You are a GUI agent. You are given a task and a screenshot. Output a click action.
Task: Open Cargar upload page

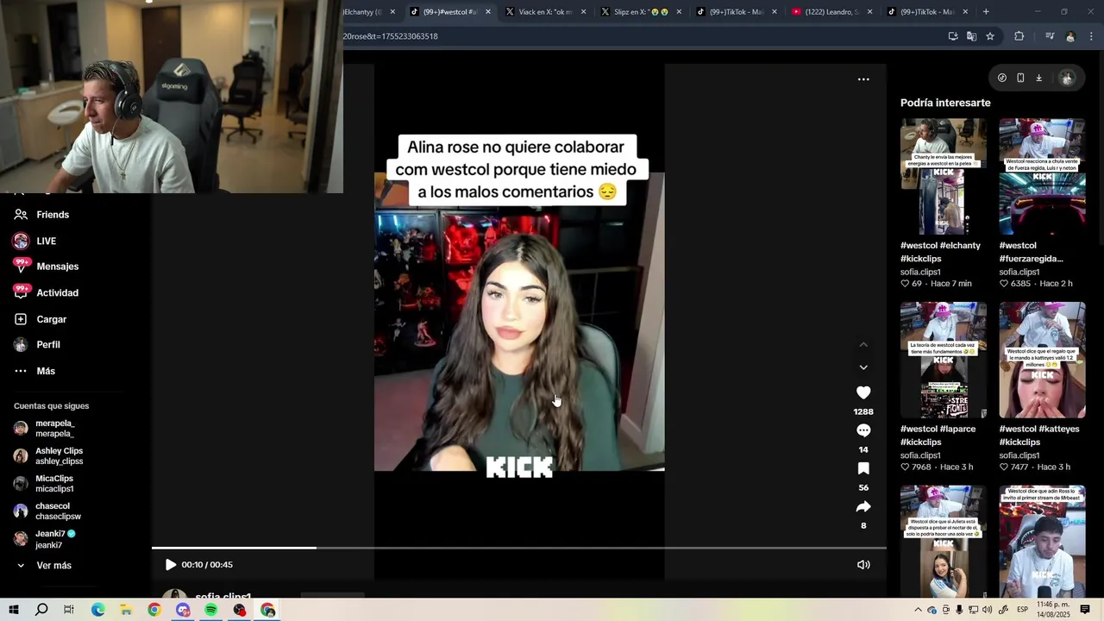50,319
